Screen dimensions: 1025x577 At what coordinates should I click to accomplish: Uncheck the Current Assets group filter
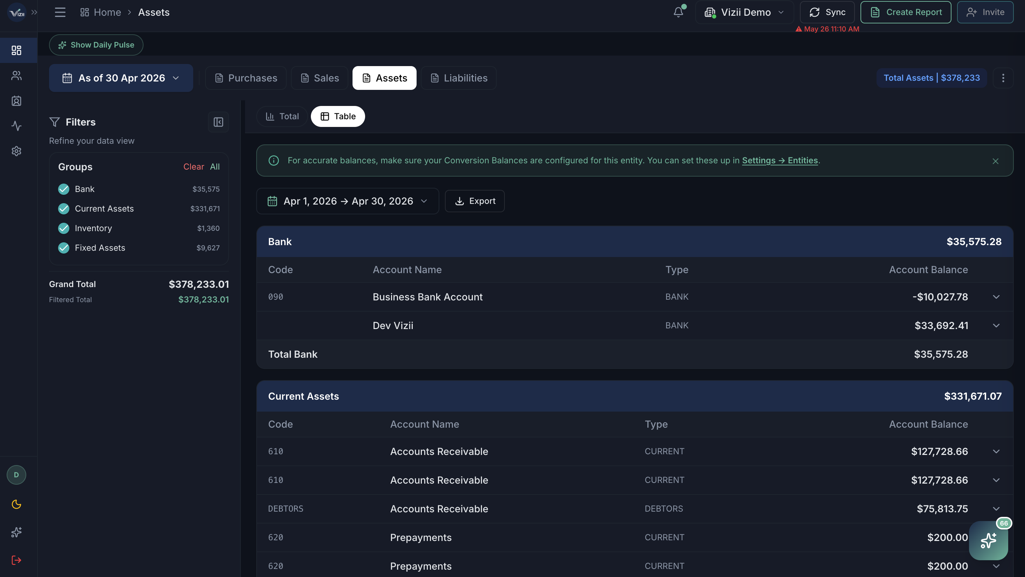click(64, 209)
